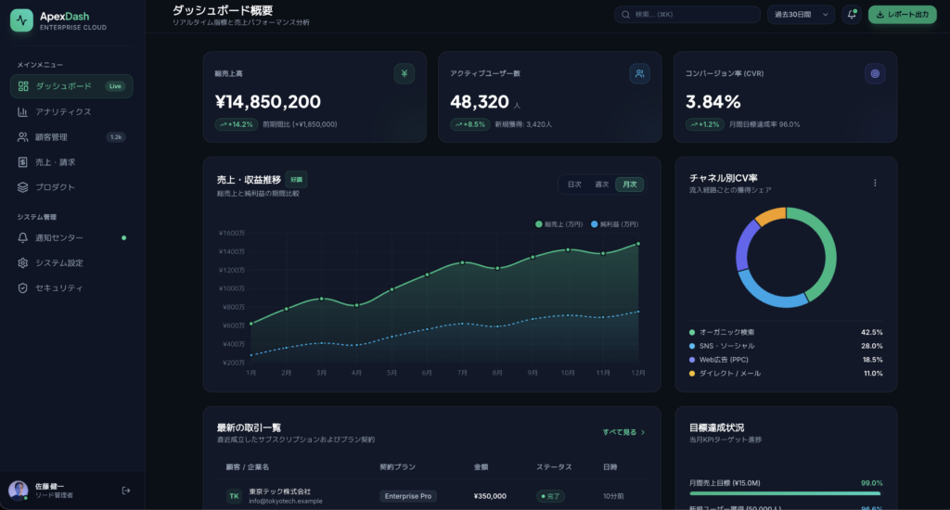950x510 pixels.
Task: Open 佐藤健一 profile avatar
Action: 19,490
